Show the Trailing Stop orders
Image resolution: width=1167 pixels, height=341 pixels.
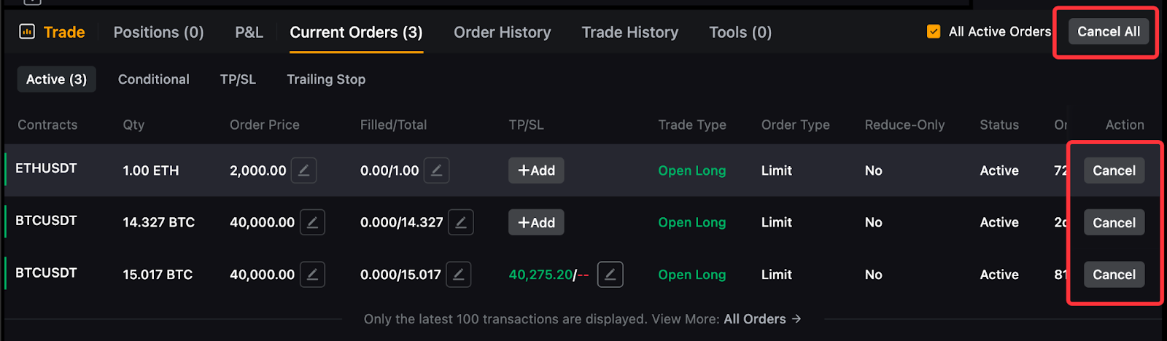click(x=325, y=79)
